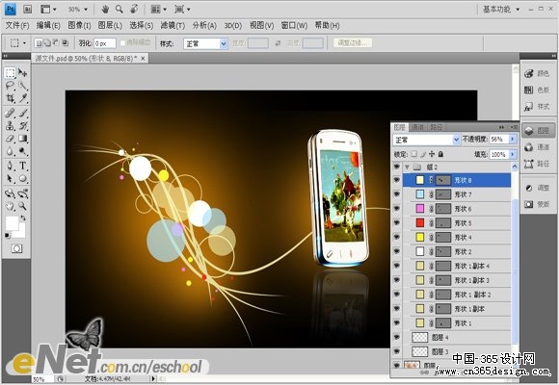
Task: Select the Magic Wand tool
Action: click(x=23, y=86)
